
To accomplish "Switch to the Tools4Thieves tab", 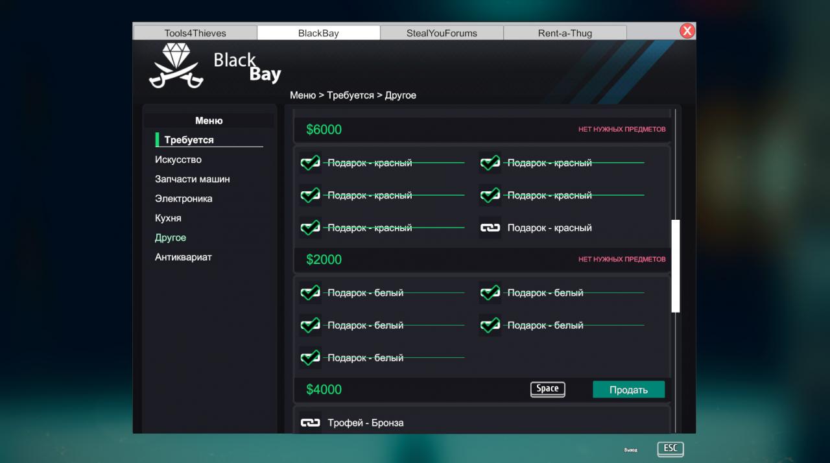I will coord(195,33).
